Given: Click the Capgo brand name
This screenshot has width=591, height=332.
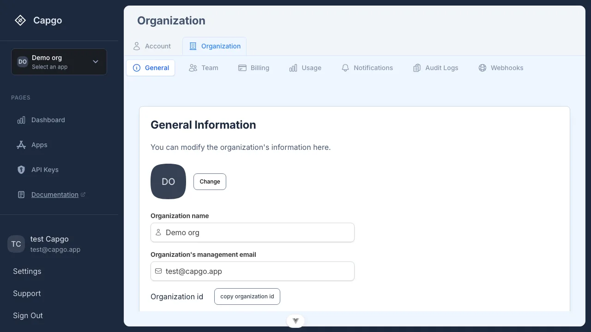Looking at the screenshot, I should pos(48,20).
